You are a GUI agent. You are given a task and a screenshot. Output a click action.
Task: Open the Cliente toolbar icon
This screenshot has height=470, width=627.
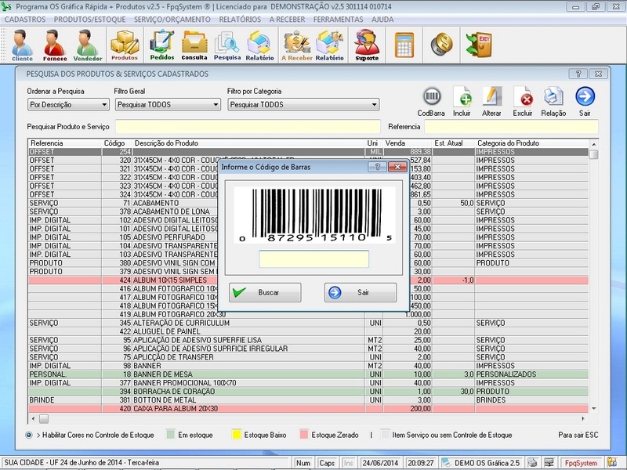22,45
